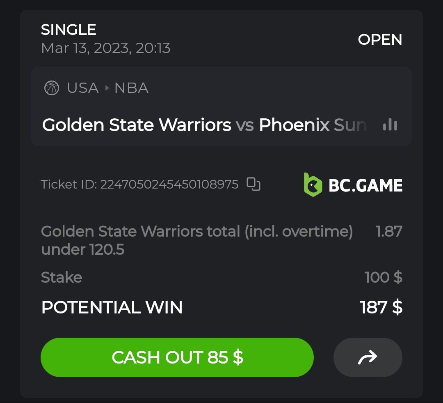
Task: Click the Stake label
Action: click(62, 277)
